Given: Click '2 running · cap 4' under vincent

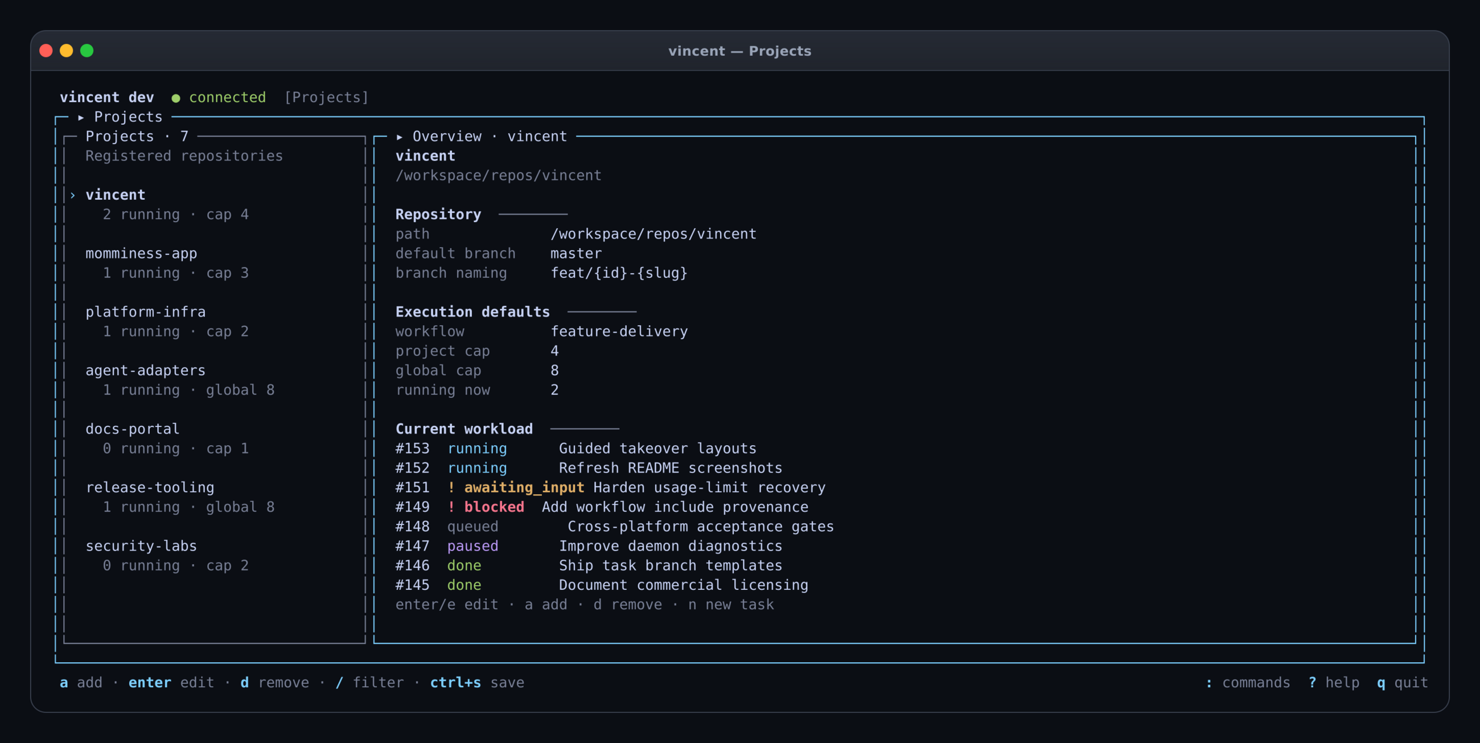Looking at the screenshot, I should (x=176, y=215).
